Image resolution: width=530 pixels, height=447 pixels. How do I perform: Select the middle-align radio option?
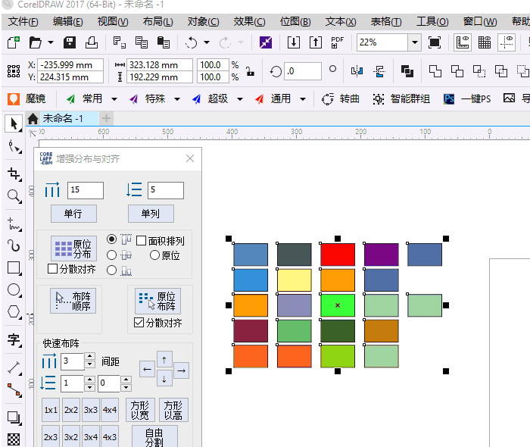pos(111,255)
